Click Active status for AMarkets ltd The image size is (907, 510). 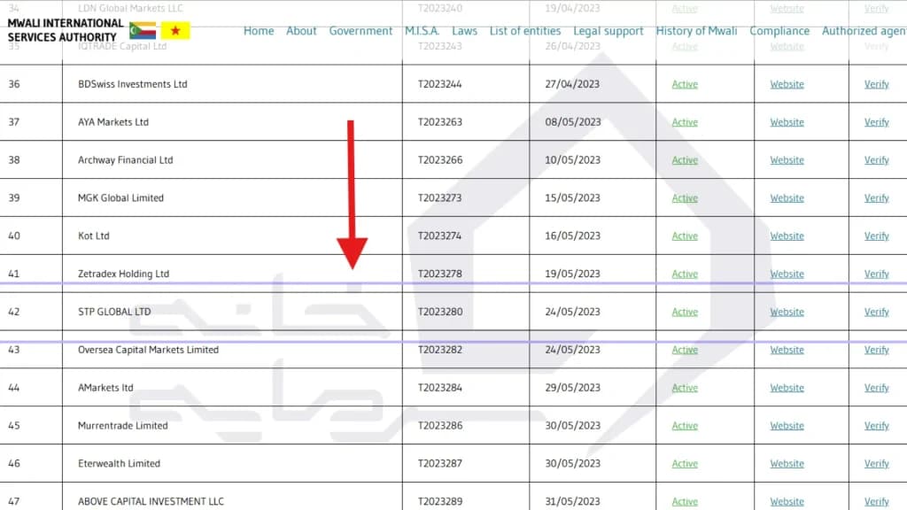685,388
